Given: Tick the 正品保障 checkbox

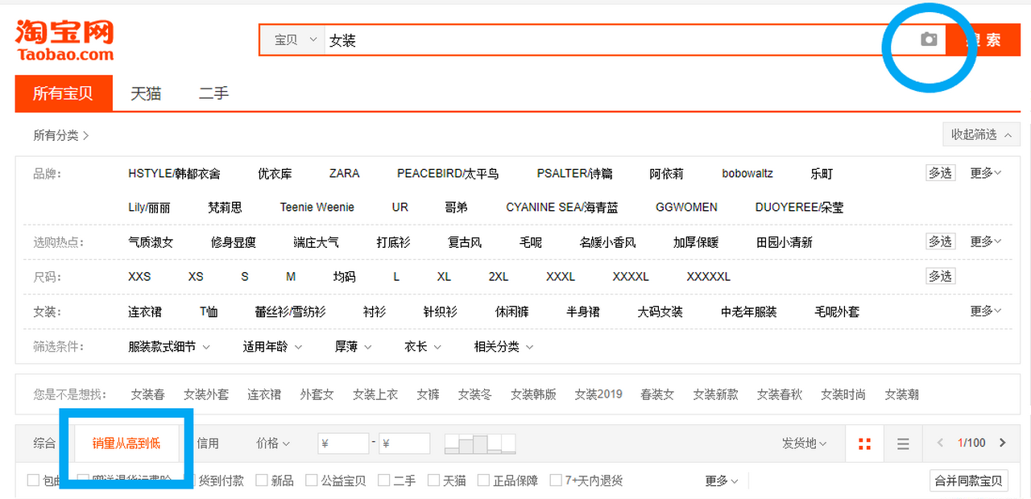Looking at the screenshot, I should [x=483, y=480].
